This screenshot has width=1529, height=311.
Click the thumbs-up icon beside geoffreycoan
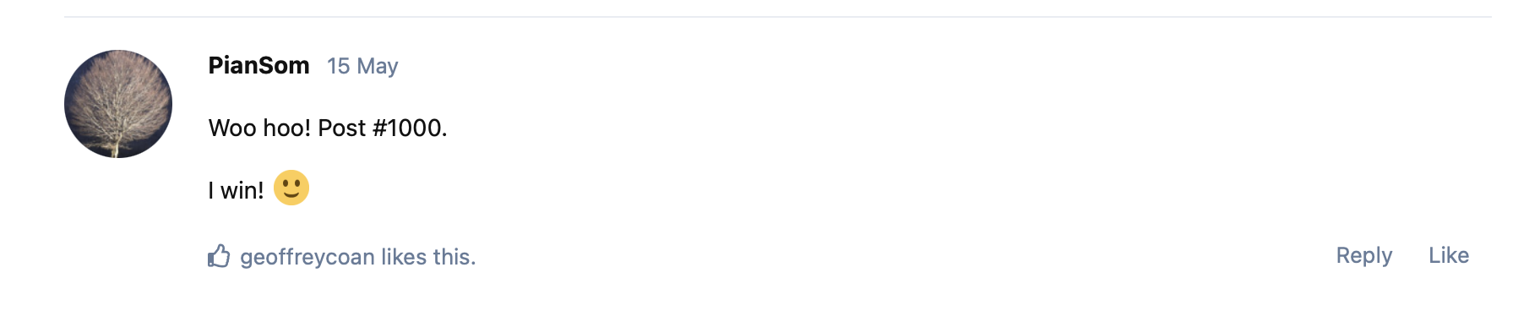coord(219,256)
